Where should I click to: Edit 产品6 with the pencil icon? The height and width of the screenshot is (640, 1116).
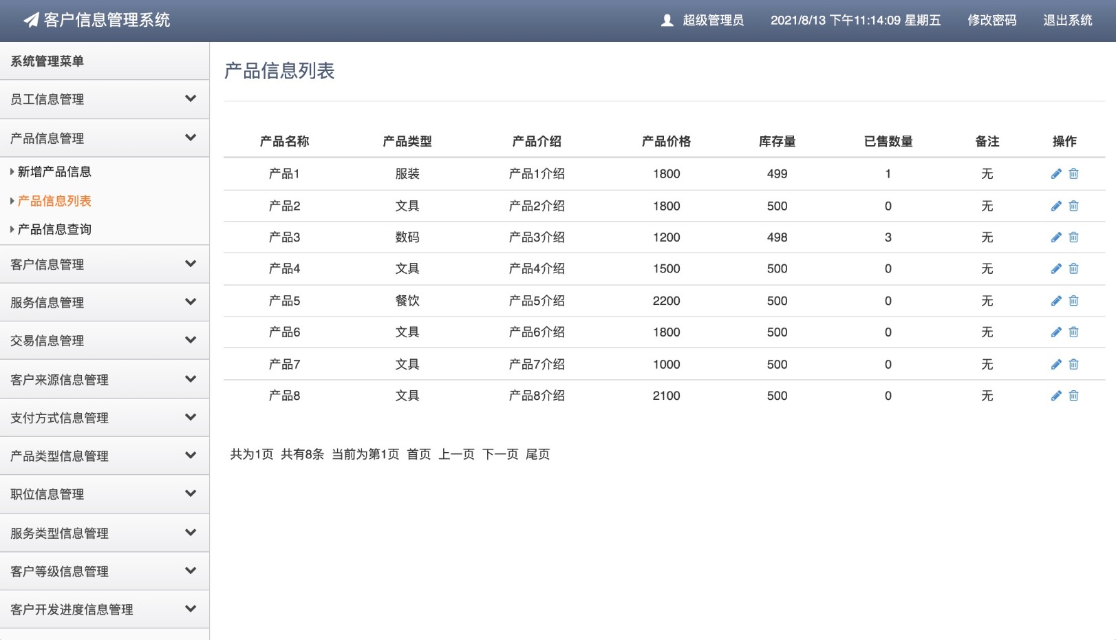pyautogui.click(x=1056, y=332)
